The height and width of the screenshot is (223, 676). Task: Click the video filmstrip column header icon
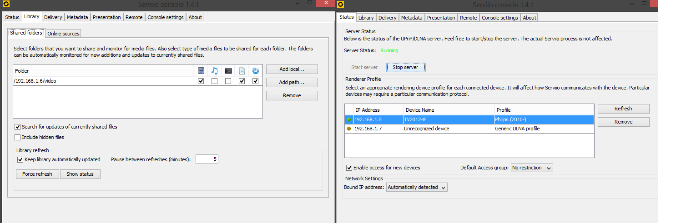click(201, 71)
